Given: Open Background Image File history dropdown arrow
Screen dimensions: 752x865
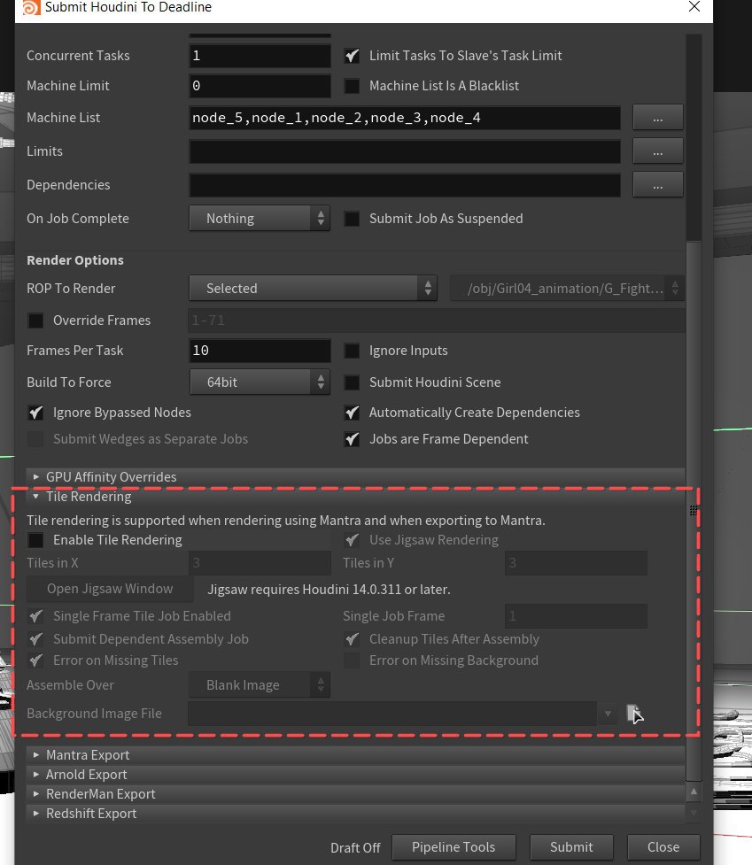Looking at the screenshot, I should [x=608, y=714].
